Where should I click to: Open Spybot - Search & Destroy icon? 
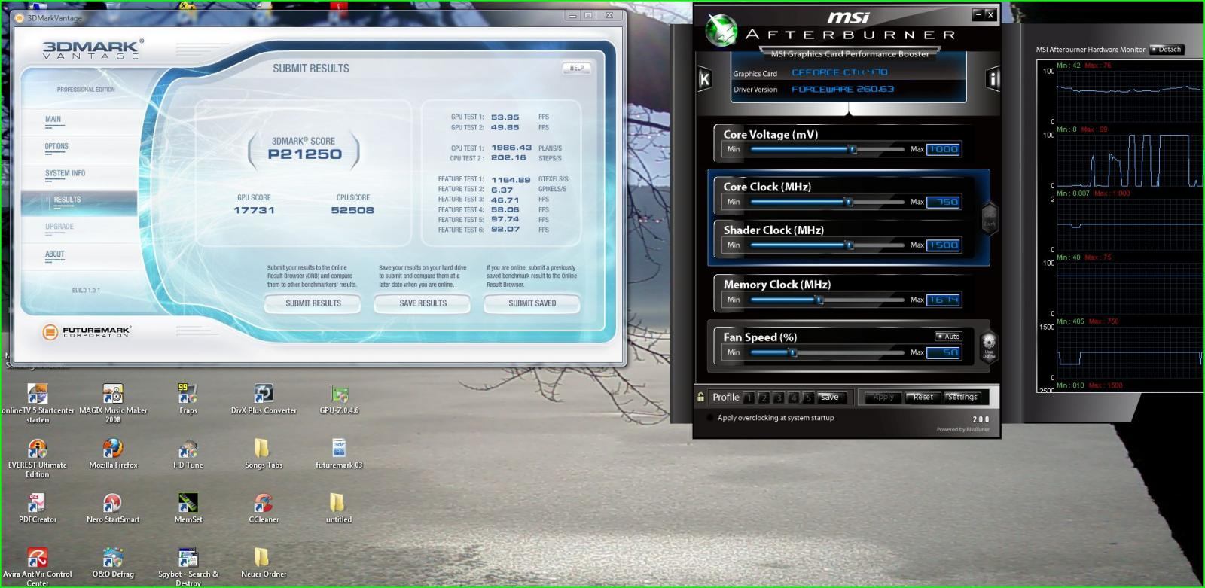[x=188, y=558]
